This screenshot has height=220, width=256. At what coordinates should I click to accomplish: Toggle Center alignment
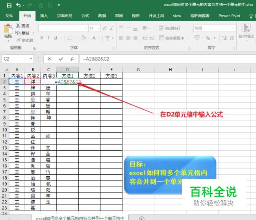click(x=128, y=38)
